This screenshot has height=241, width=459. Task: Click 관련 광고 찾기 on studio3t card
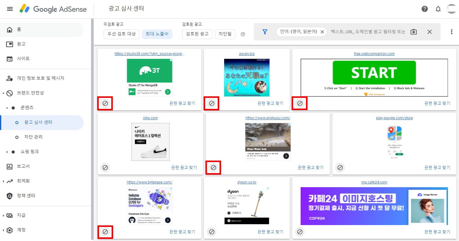(182, 103)
